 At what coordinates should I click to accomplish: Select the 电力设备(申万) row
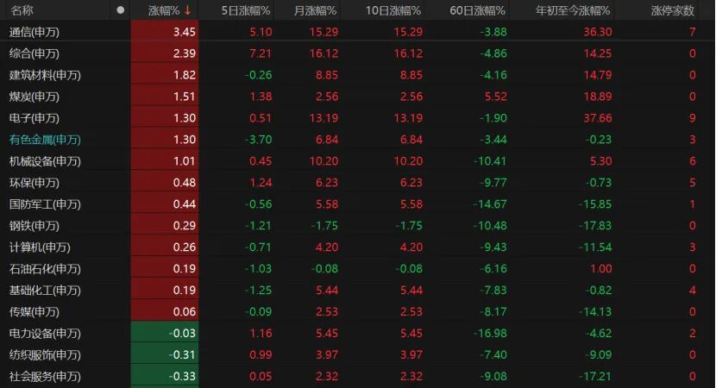(x=358, y=333)
